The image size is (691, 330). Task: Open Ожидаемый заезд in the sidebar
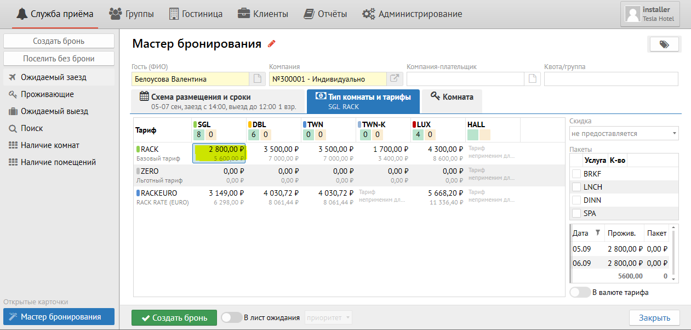(x=53, y=77)
